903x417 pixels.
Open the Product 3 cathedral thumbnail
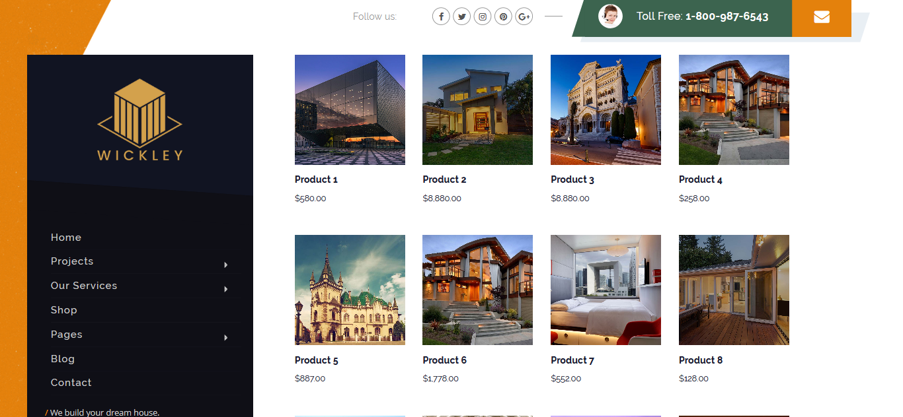(606, 110)
